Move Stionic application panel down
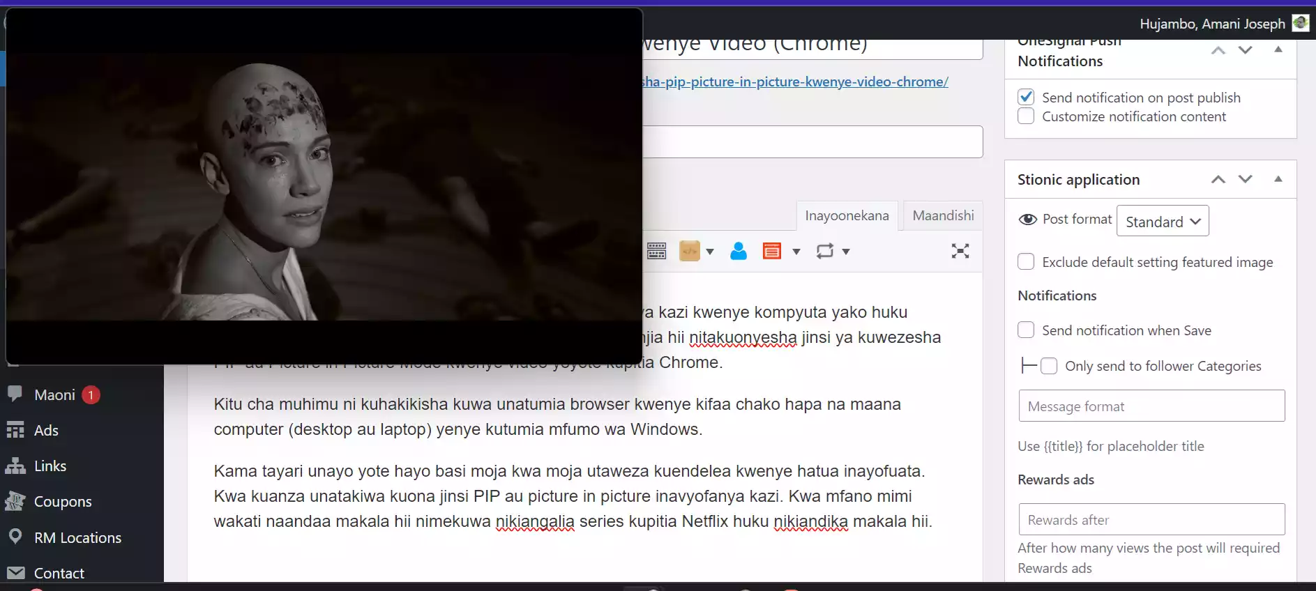This screenshot has height=591, width=1316. click(x=1246, y=179)
